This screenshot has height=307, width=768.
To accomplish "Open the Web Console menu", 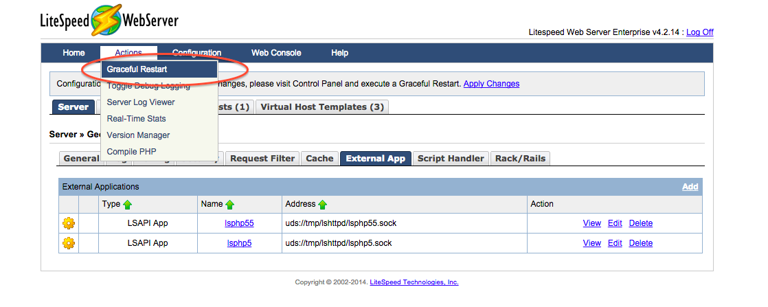I will click(276, 53).
